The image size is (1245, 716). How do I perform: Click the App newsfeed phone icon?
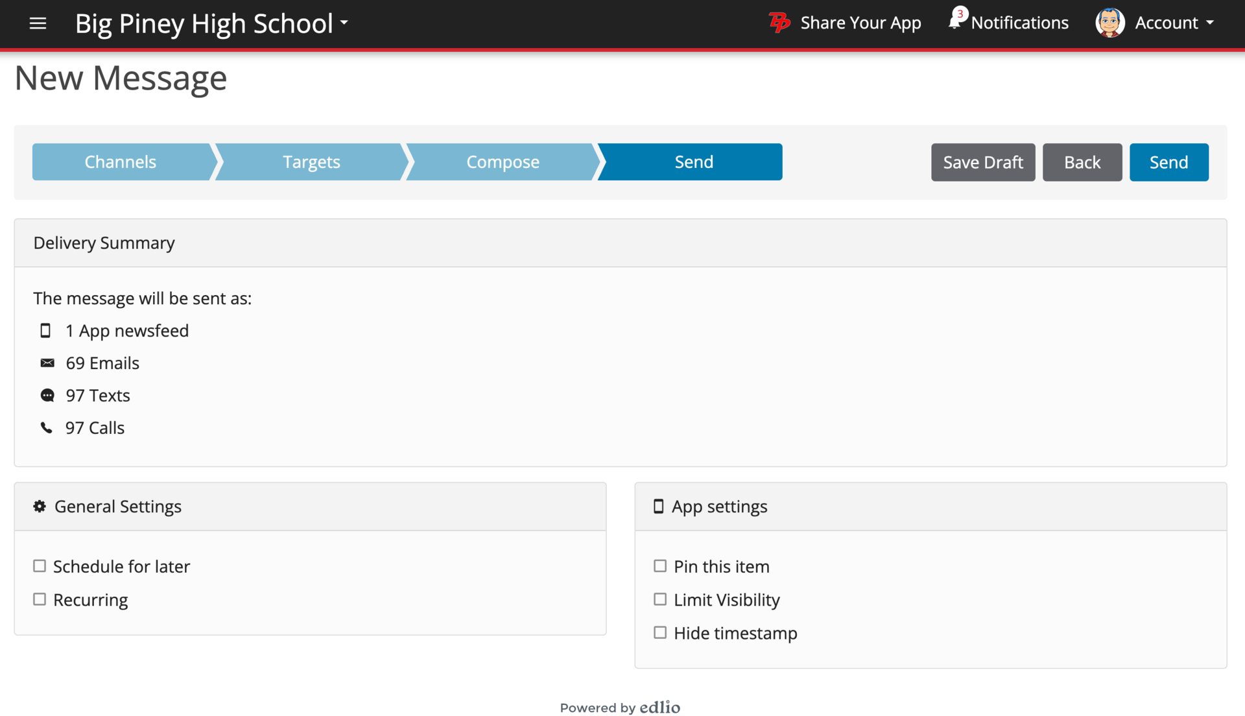click(45, 331)
